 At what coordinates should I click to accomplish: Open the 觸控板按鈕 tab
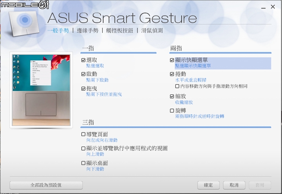(119, 31)
